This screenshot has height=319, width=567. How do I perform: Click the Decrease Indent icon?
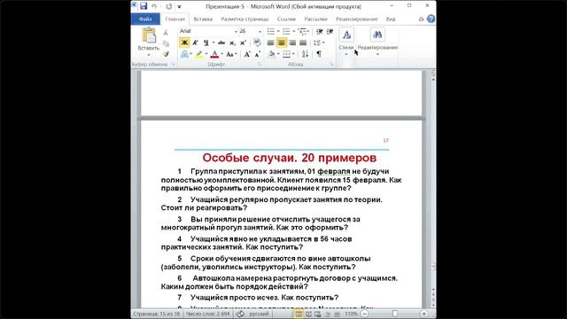point(319,32)
